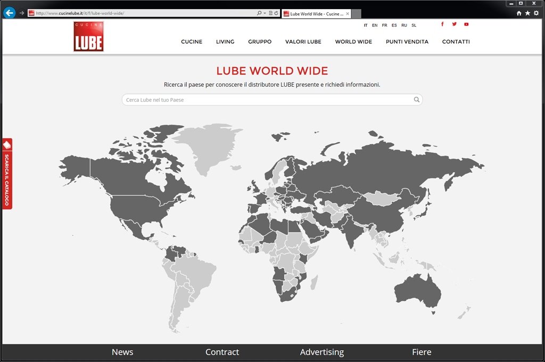Click the compatibility view icon in address bar
This screenshot has height=362, width=545.
pyautogui.click(x=270, y=13)
